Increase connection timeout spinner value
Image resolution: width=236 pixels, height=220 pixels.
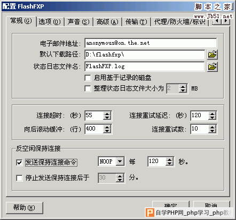(107, 113)
